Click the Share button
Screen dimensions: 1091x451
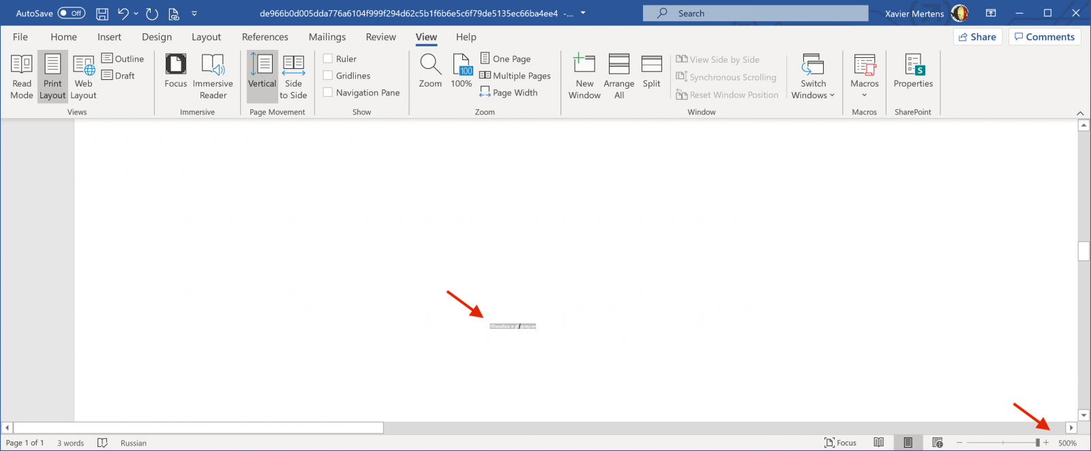point(977,37)
